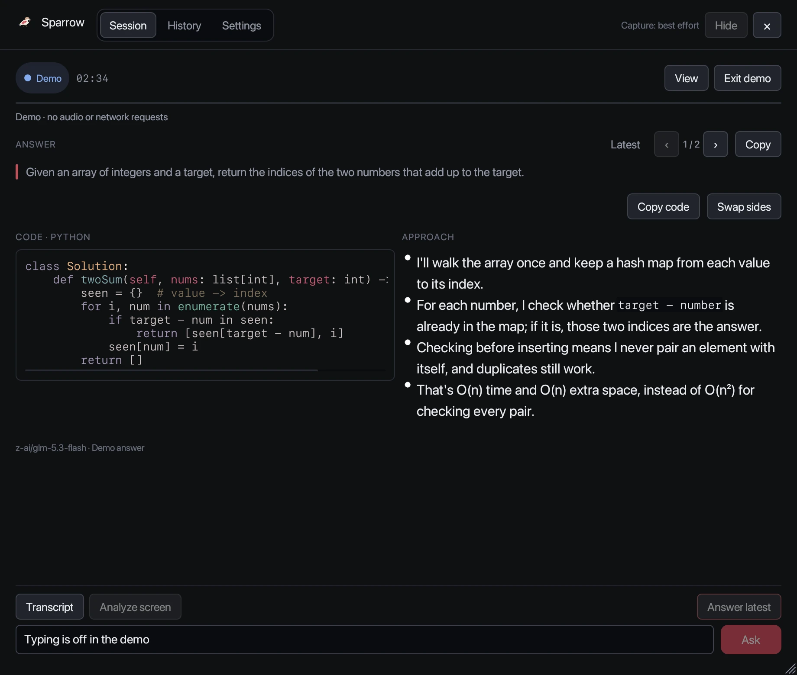The width and height of the screenshot is (797, 675).
Task: Click the inline 'target - number' code snippet
Action: tap(669, 305)
